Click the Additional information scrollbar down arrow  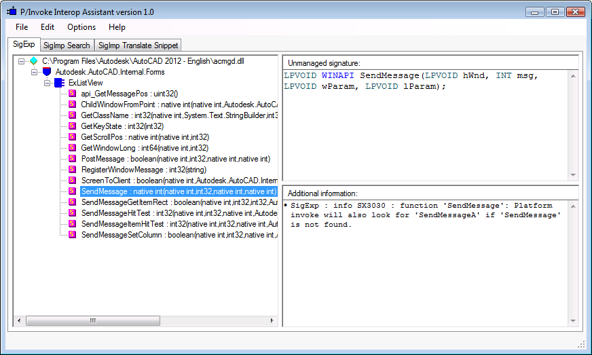click(572, 320)
